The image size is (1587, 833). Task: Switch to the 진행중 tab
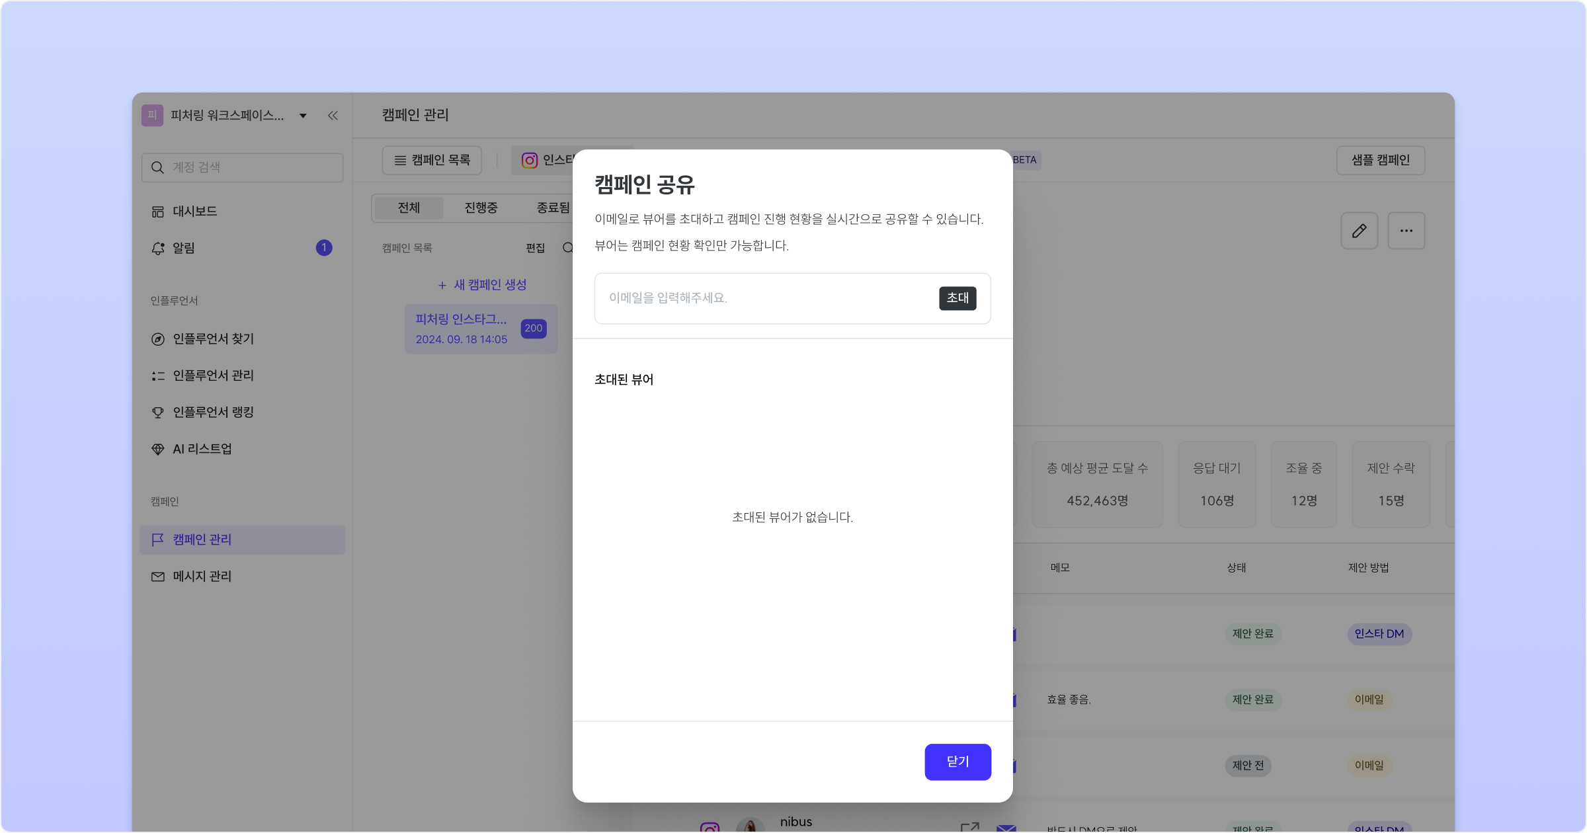coord(481,208)
